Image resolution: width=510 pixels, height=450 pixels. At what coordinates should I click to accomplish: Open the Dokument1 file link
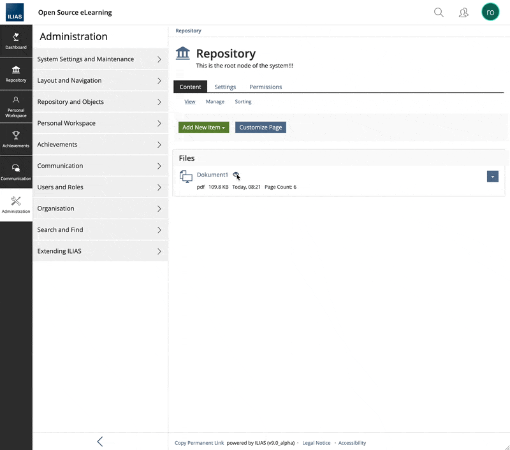pyautogui.click(x=212, y=175)
